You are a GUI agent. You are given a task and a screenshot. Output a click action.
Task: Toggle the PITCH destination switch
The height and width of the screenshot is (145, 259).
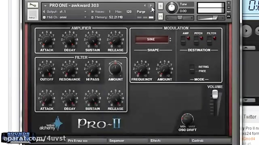pos(196,41)
